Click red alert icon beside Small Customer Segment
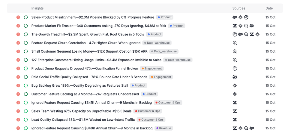This screenshot has height=133, width=288. [18, 51]
